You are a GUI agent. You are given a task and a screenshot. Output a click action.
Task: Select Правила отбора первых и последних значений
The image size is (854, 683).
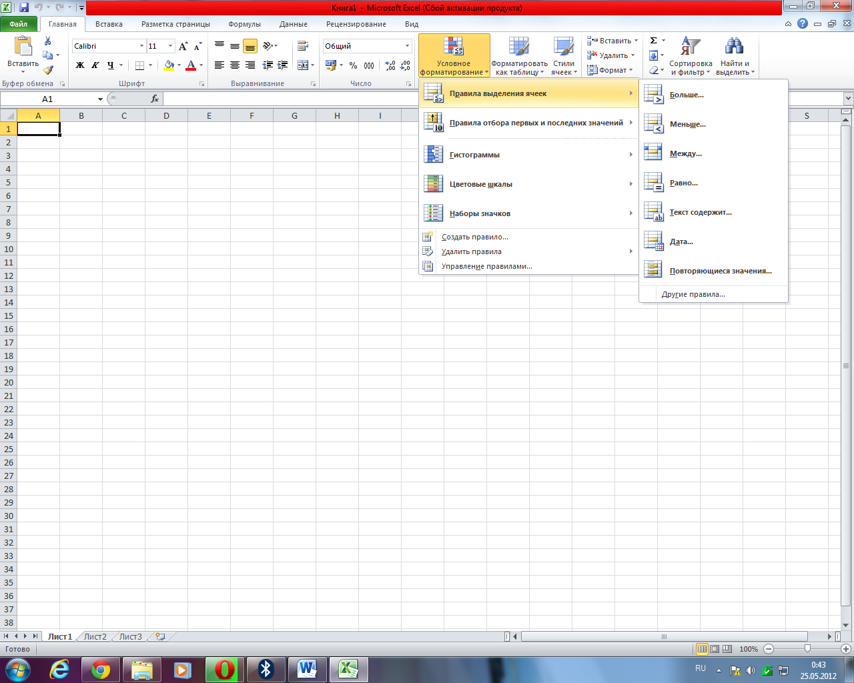pos(529,123)
